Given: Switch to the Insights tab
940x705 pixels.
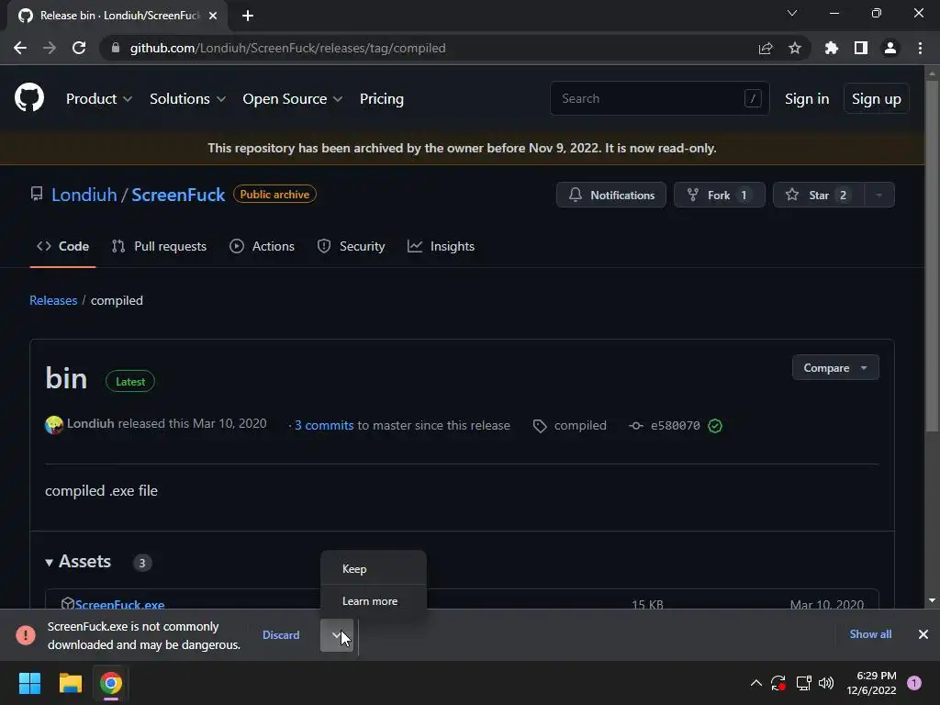Looking at the screenshot, I should tap(441, 246).
